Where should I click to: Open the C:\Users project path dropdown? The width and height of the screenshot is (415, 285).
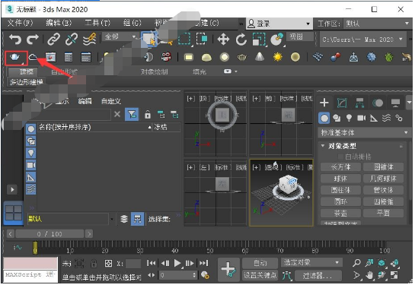pyautogui.click(x=362, y=40)
